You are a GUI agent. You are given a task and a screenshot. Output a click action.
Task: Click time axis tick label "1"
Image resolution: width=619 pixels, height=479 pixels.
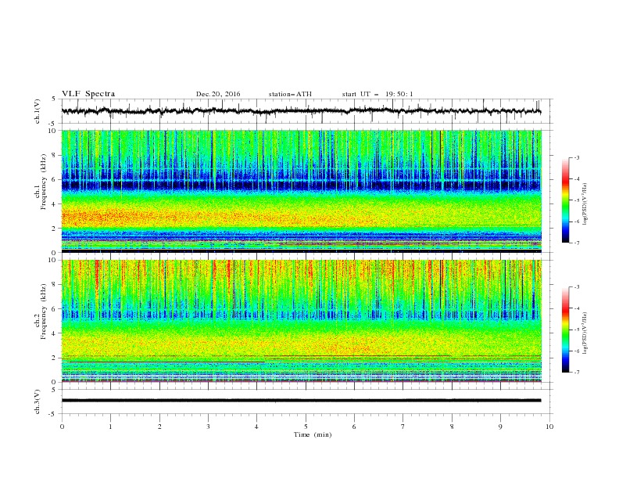click(110, 427)
